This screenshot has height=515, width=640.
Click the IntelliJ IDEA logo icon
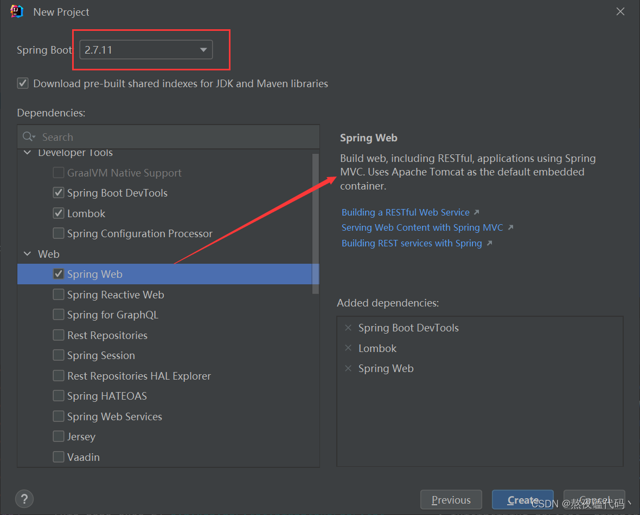(17, 11)
